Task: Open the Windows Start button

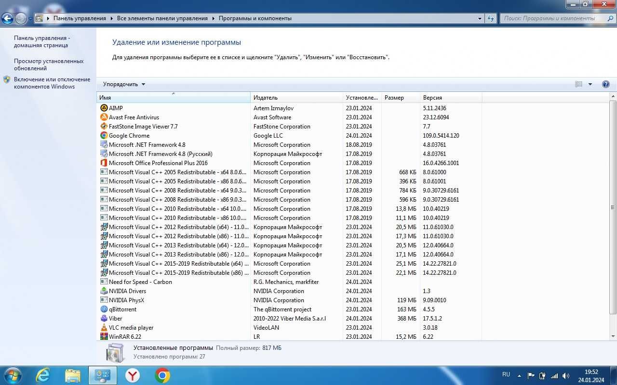Action: pyautogui.click(x=12, y=375)
